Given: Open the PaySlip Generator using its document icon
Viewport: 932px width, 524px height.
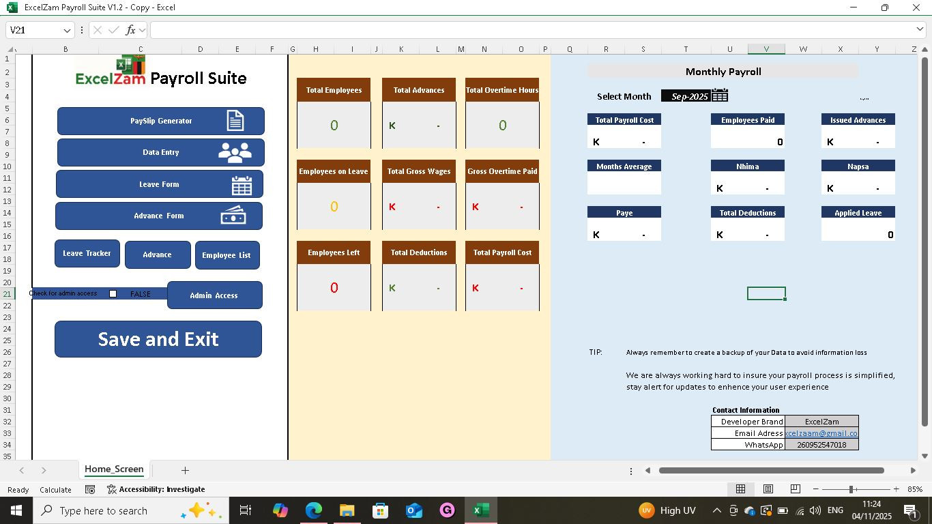Looking at the screenshot, I should [235, 120].
